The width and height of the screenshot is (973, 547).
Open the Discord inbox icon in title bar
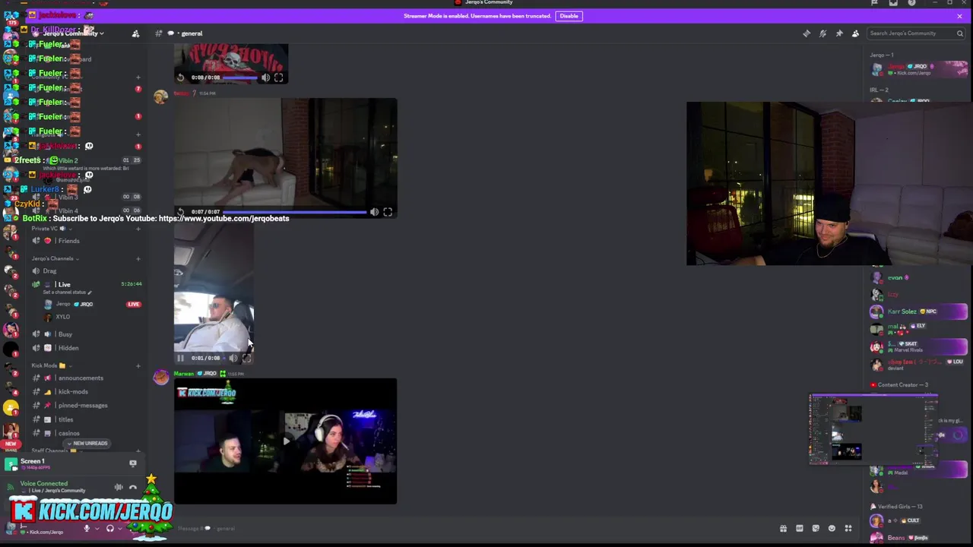click(x=893, y=3)
